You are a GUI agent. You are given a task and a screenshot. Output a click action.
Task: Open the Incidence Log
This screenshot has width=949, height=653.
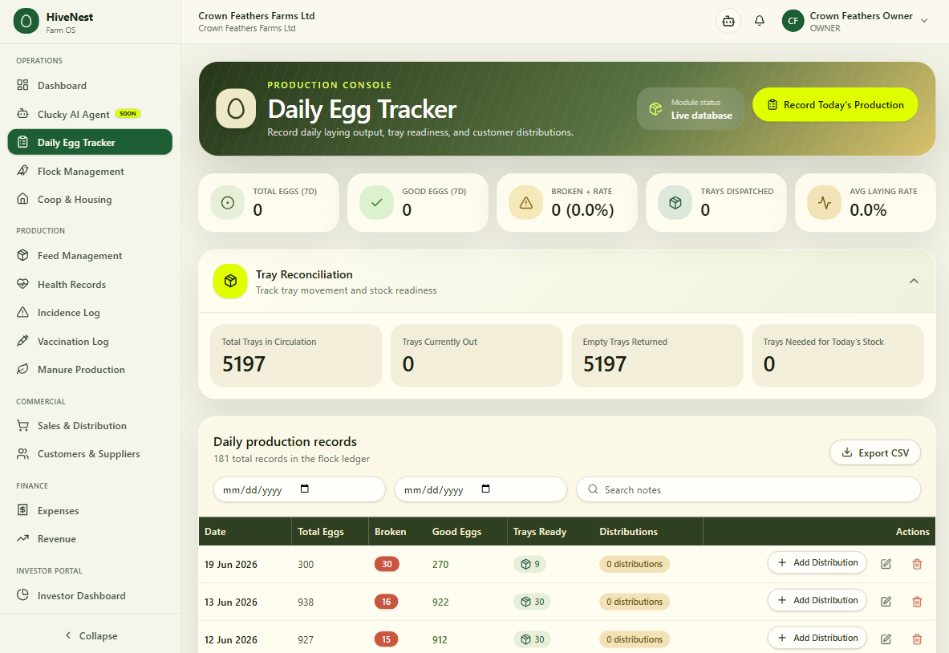90,312
